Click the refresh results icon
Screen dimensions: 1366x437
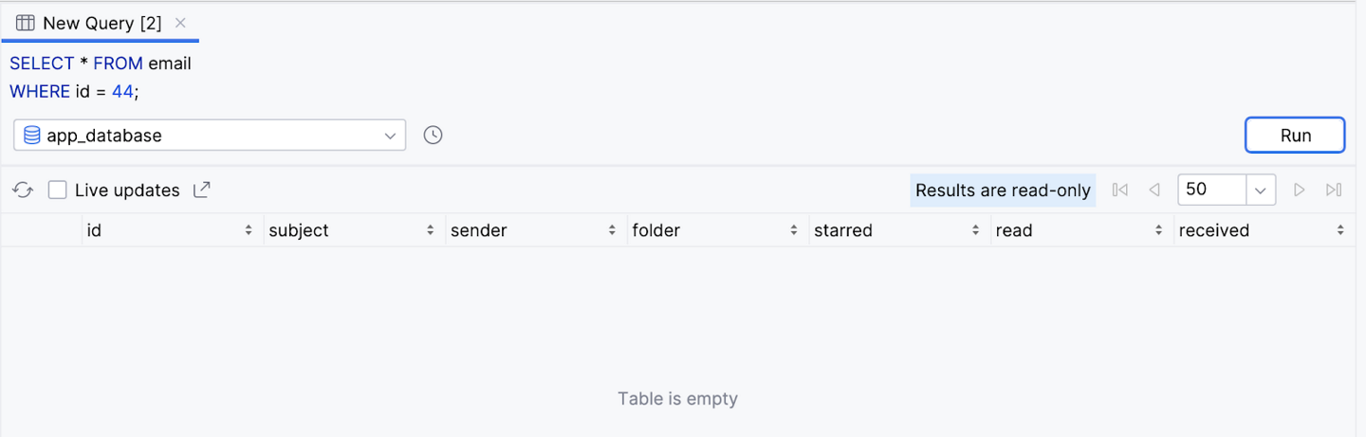click(23, 191)
